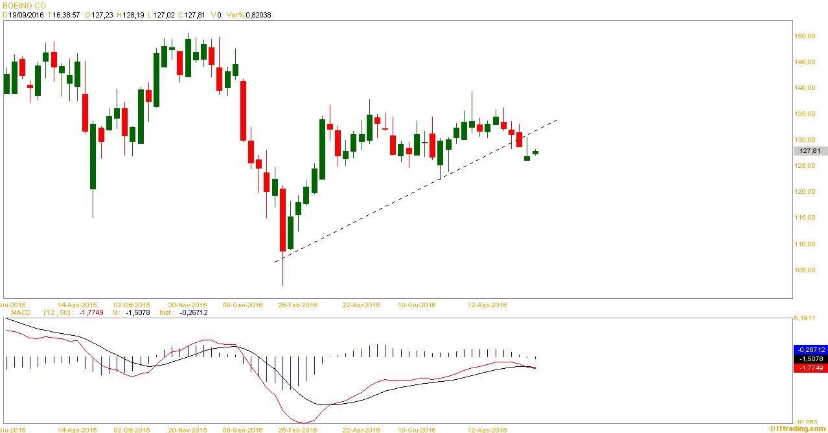The image size is (828, 433).
Task: Click the 12-Ago-2016 date label under price chart
Action: coord(488,305)
